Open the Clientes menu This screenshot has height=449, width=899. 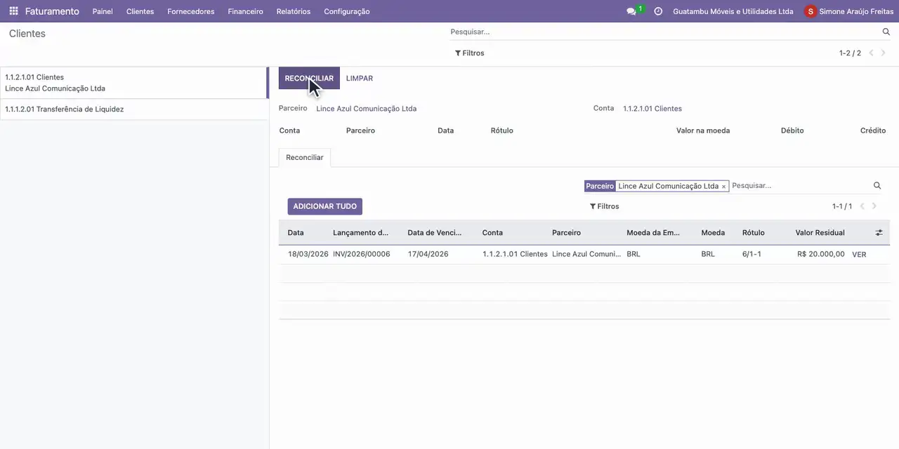(x=140, y=11)
